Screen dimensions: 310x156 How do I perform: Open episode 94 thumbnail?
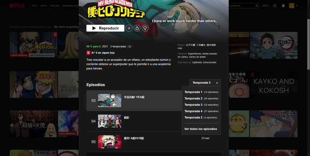point(110,121)
